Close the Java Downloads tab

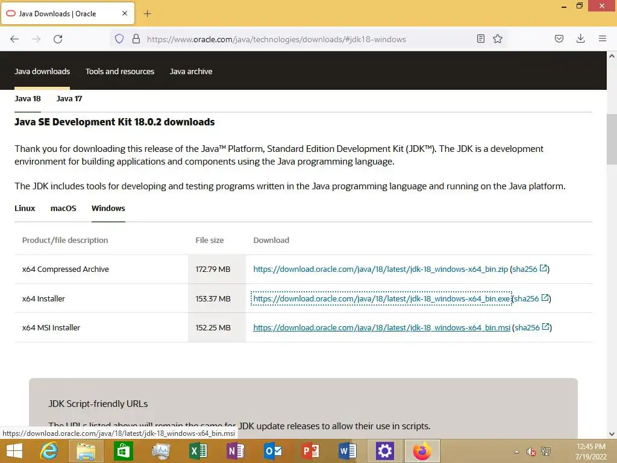pos(125,13)
